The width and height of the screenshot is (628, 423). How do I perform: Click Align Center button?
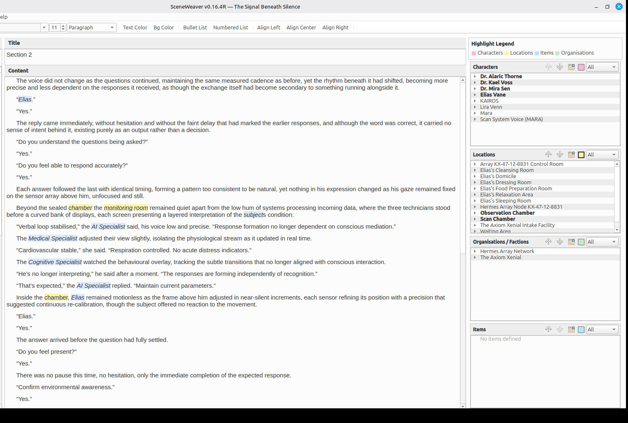click(x=301, y=27)
